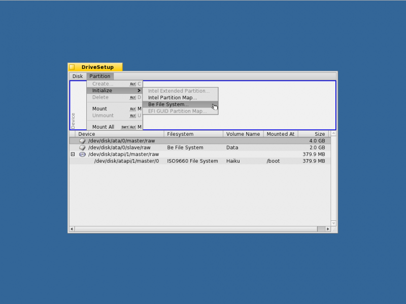Click the vertical scrollbar down arrow

pos(333,223)
